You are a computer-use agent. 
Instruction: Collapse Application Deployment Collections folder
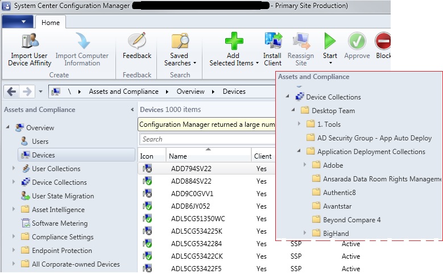pos(299,151)
